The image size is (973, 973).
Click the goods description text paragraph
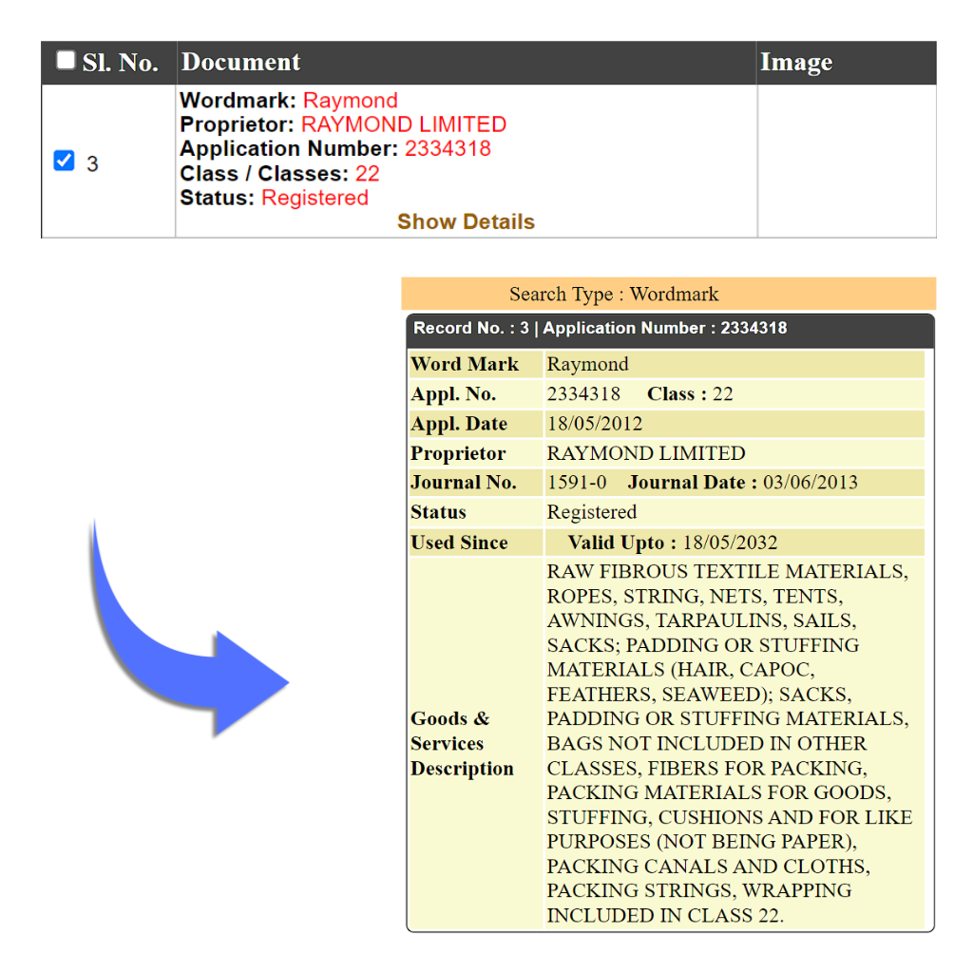point(727,743)
